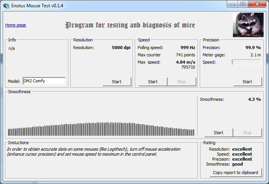269x184 pixels.
Task: Click the program heading about testing mice
Action: pyautogui.click(x=130, y=25)
